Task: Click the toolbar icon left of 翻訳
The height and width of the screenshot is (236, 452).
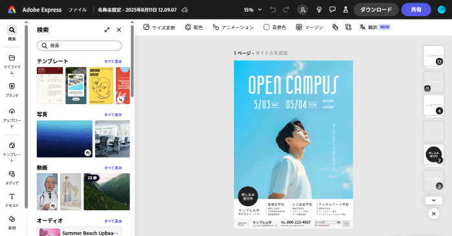Action: [348, 27]
